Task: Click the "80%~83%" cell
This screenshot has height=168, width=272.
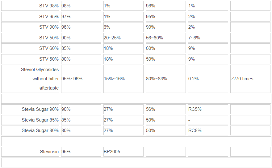Action: (157, 79)
